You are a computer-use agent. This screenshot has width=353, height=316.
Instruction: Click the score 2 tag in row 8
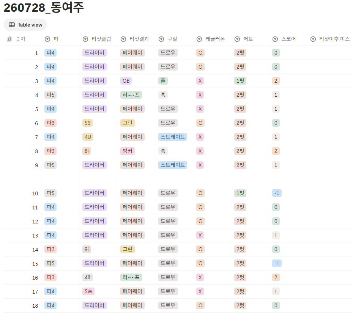point(276,151)
